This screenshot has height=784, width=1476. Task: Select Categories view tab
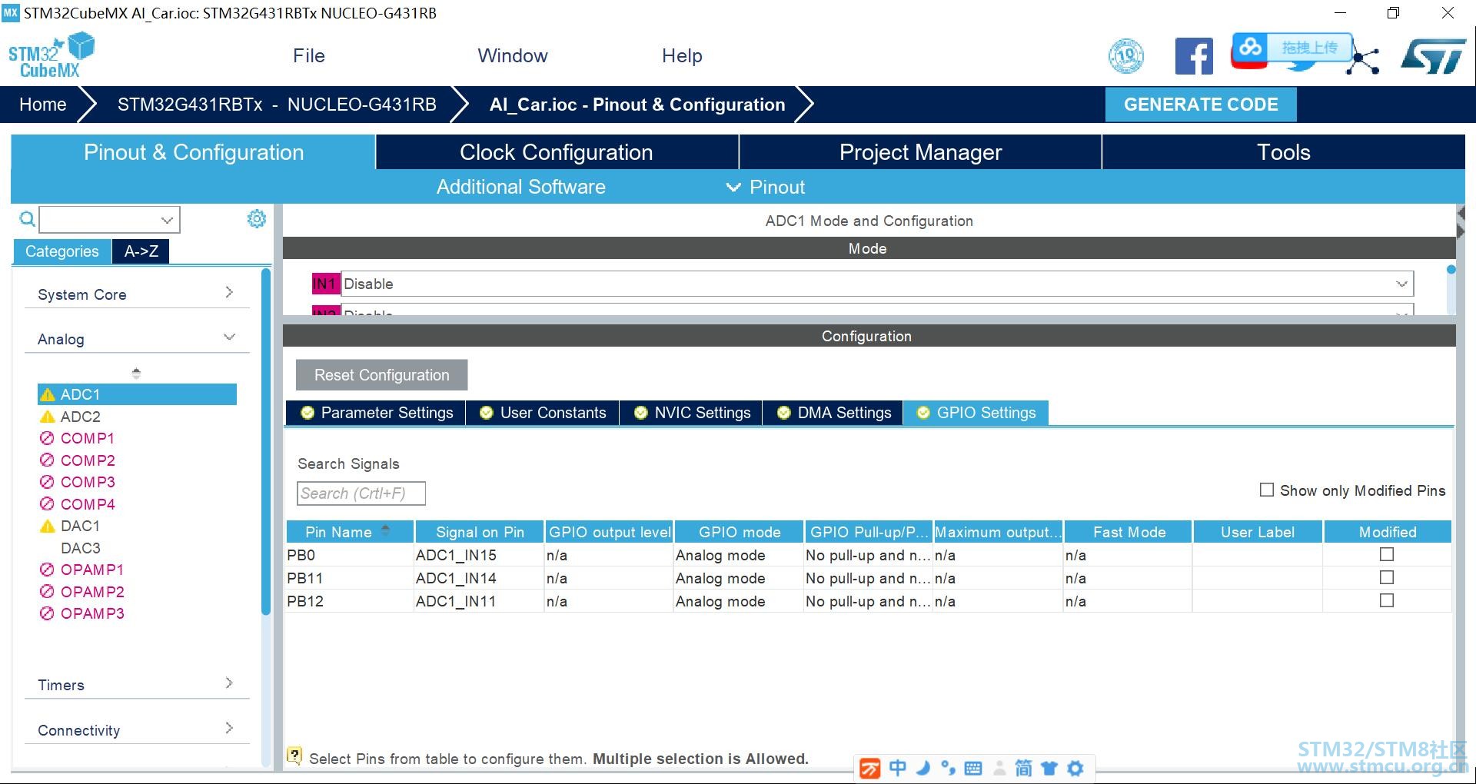(62, 251)
